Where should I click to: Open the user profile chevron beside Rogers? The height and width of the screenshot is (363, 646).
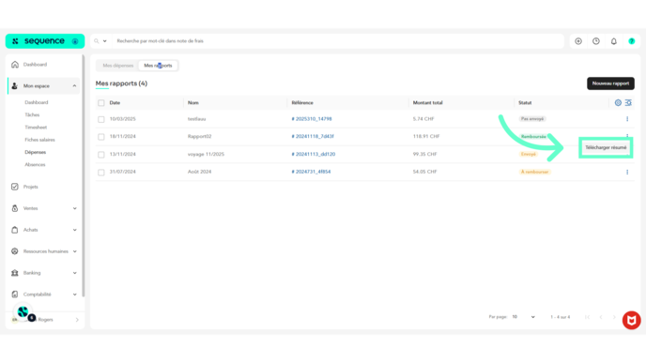tap(77, 320)
